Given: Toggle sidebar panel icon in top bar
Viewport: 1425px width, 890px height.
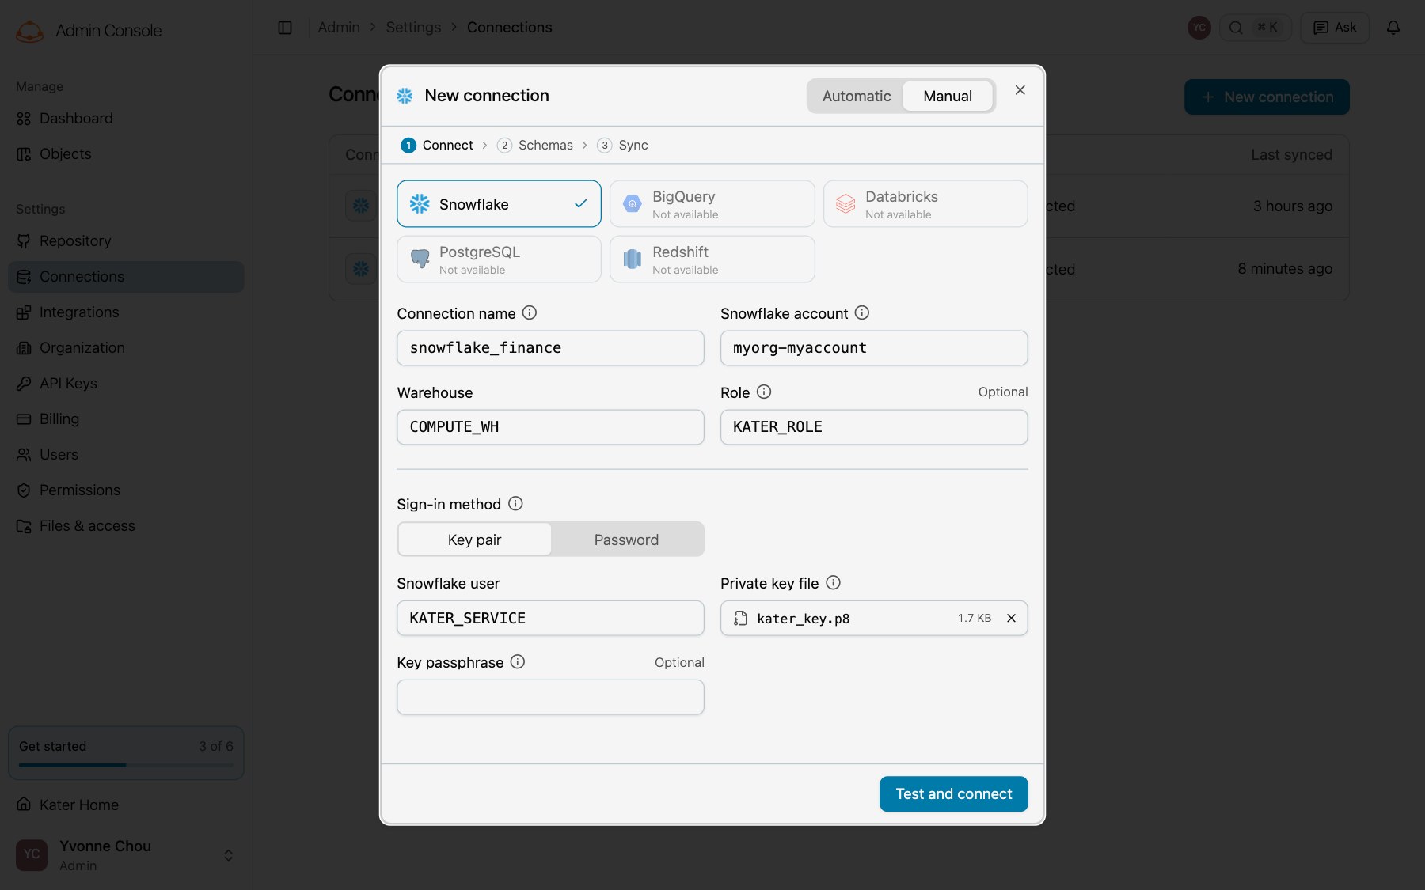Looking at the screenshot, I should click(285, 28).
